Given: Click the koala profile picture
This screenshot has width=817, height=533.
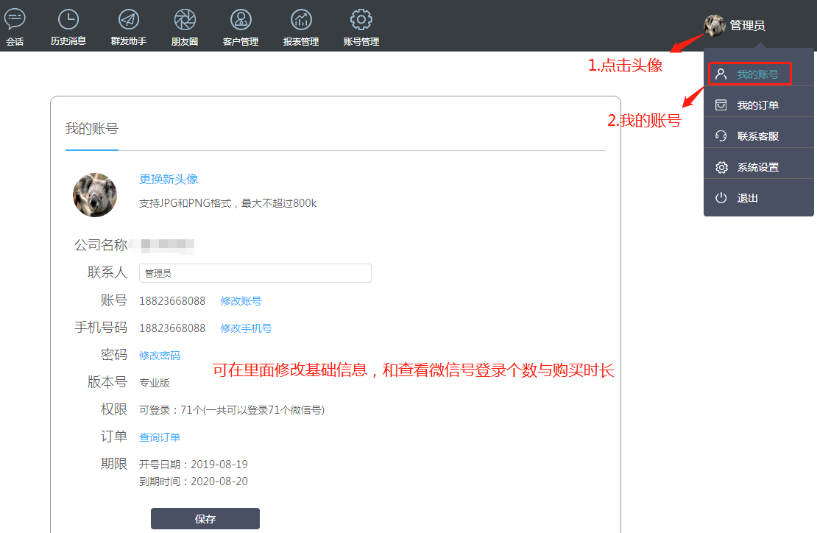Looking at the screenshot, I should point(95,195).
